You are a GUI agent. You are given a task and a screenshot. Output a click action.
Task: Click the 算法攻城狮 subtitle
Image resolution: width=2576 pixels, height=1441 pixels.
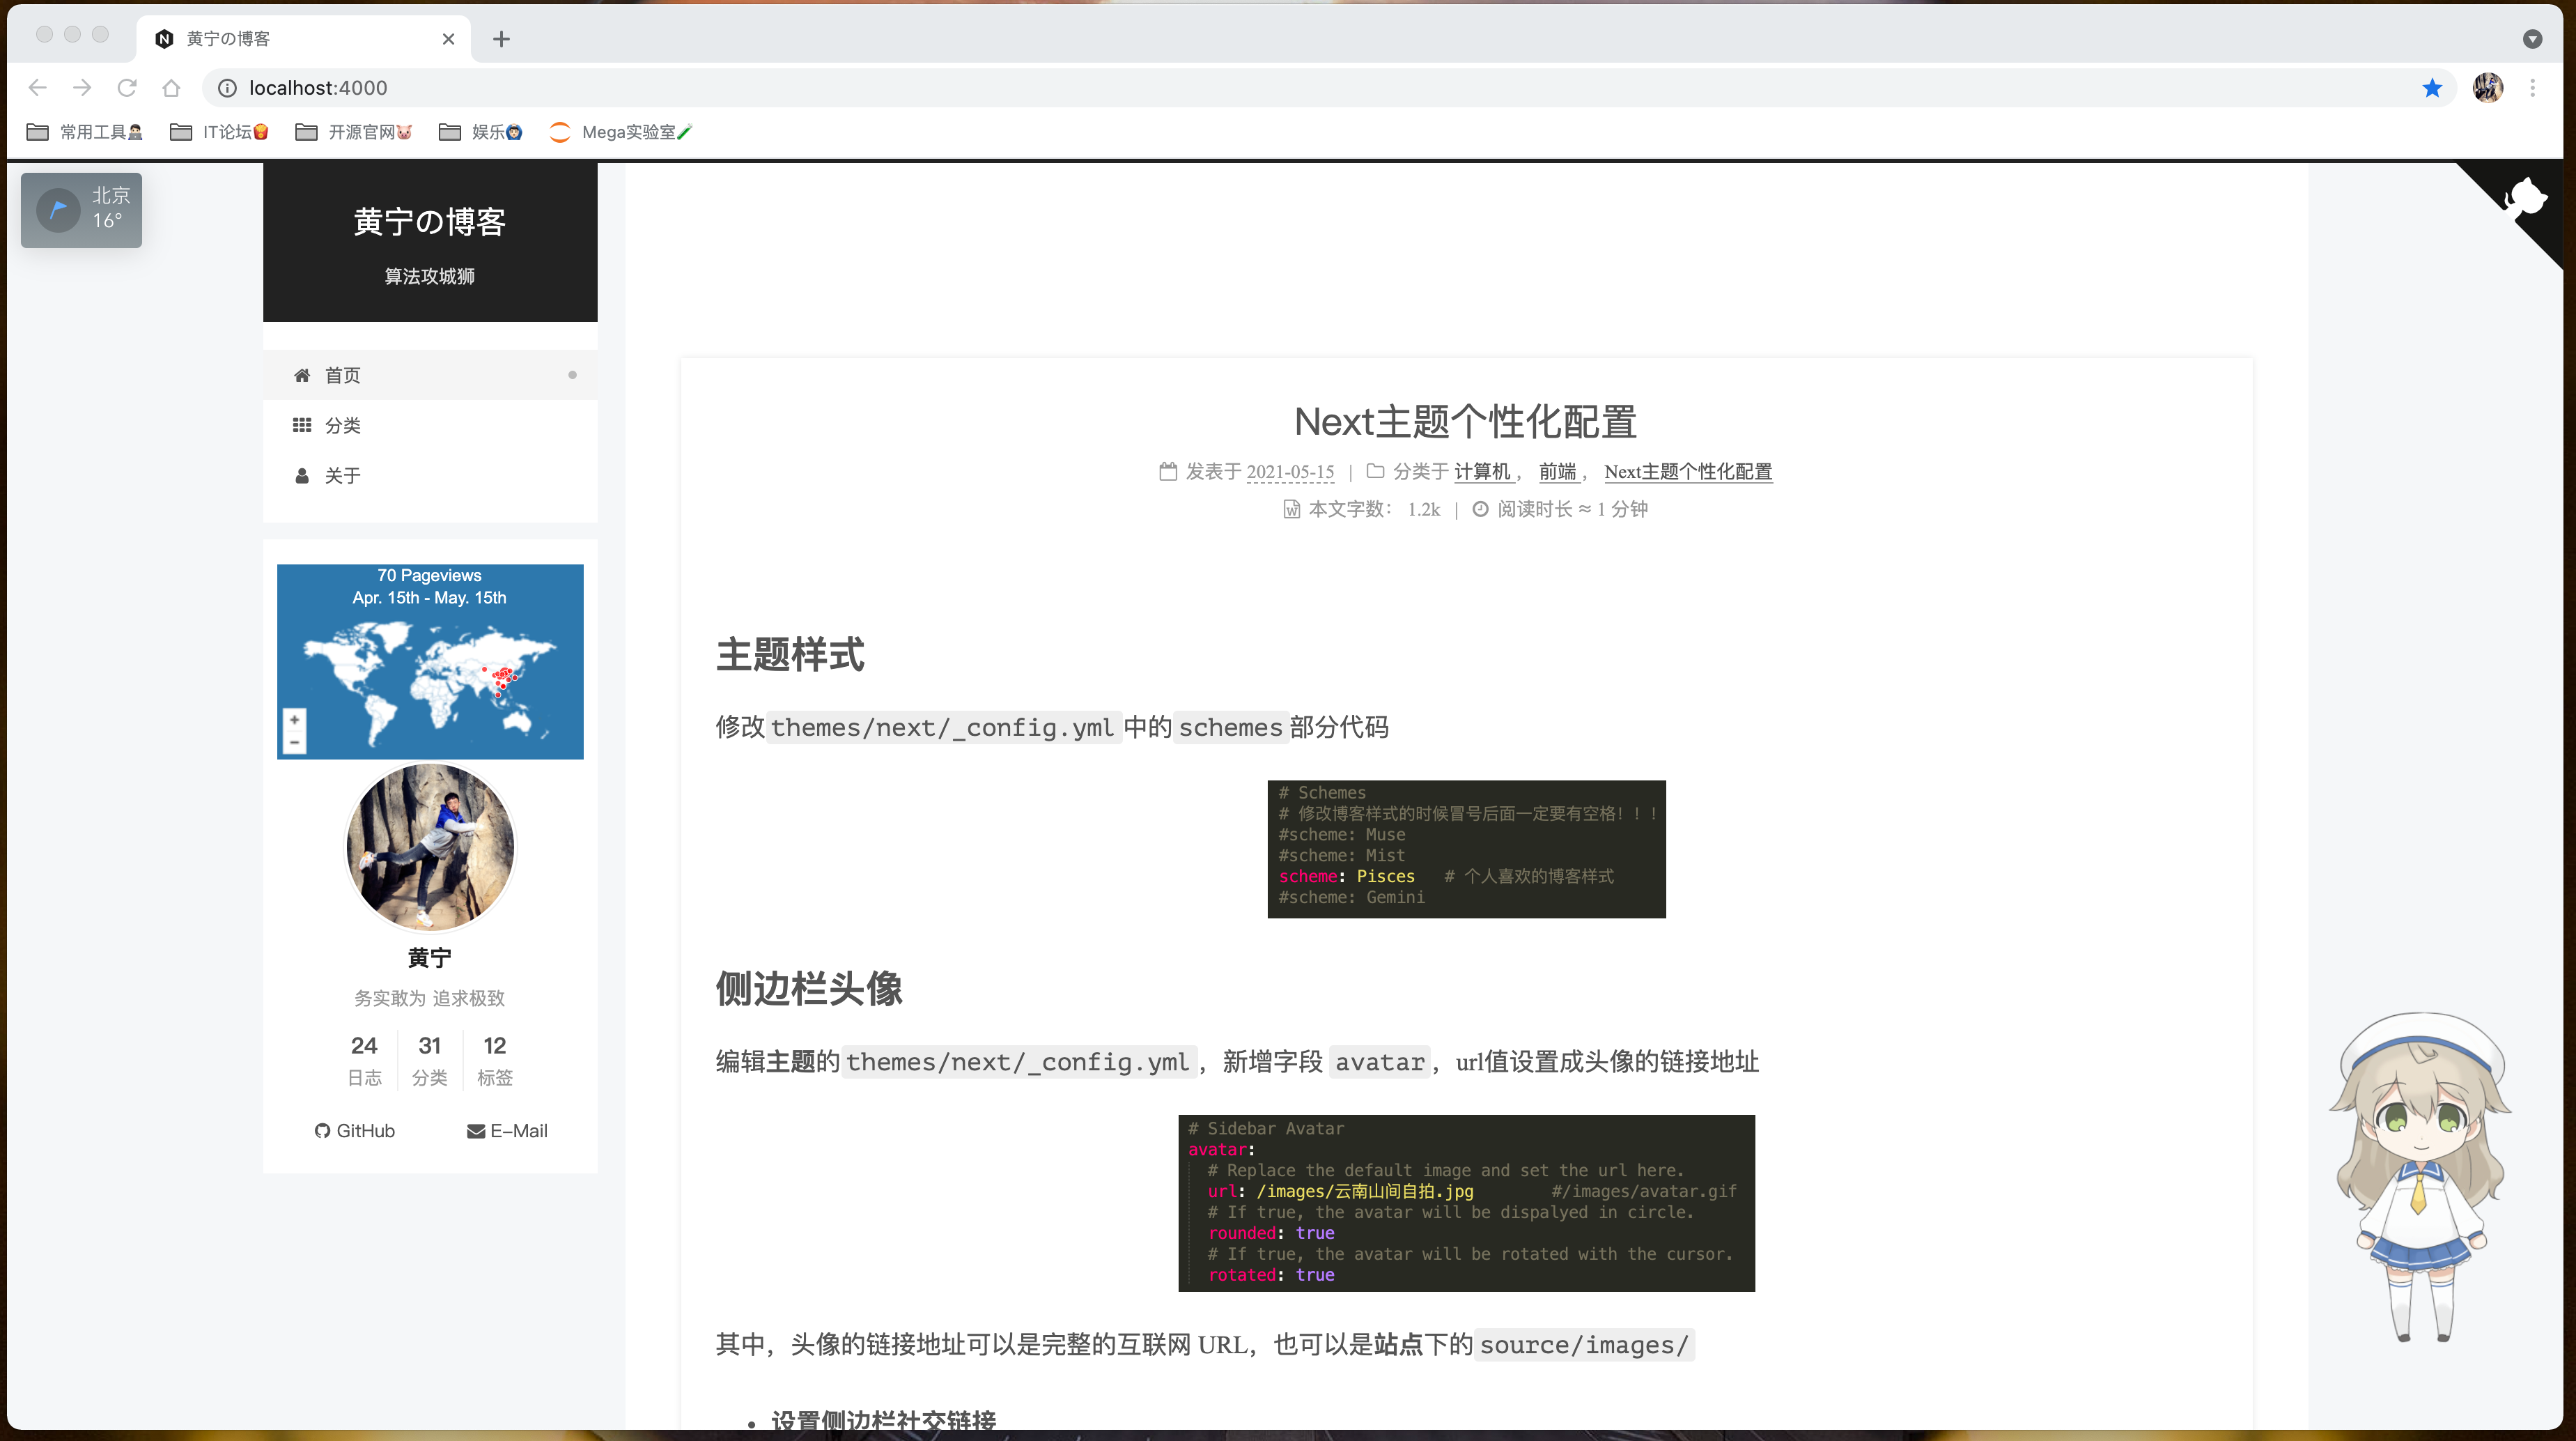point(430,276)
